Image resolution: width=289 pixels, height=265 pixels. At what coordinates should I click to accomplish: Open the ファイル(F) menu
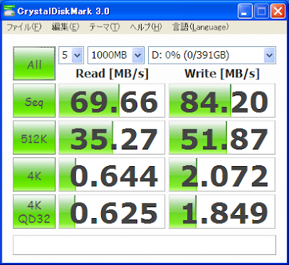click(x=24, y=27)
